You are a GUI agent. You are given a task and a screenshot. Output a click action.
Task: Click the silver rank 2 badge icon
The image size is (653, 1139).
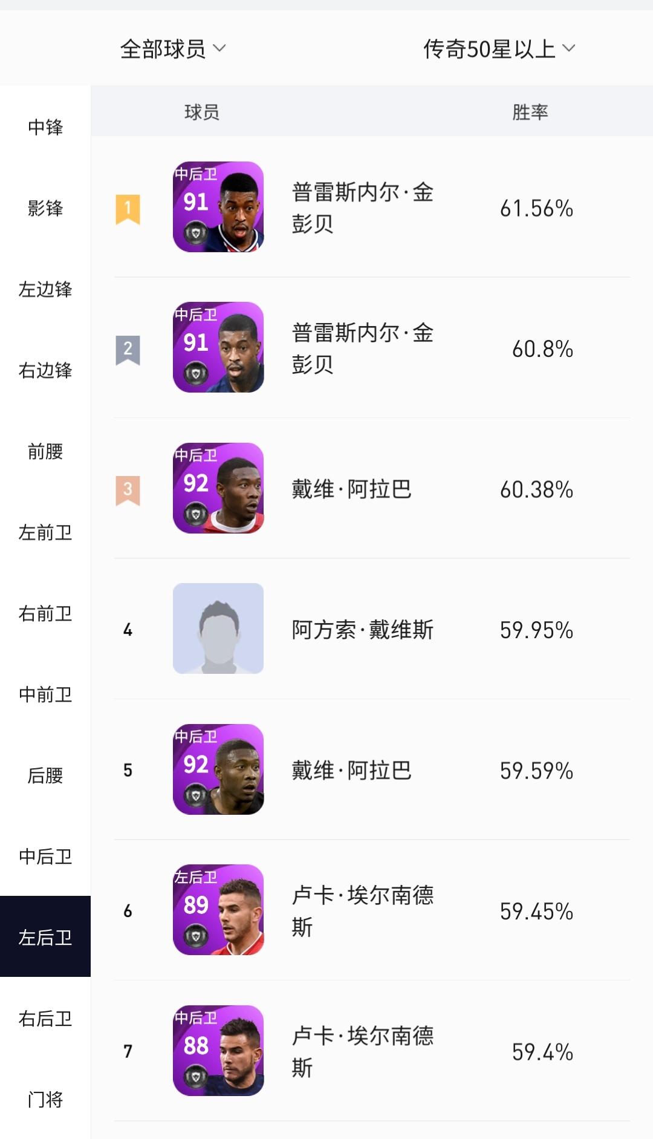[128, 350]
